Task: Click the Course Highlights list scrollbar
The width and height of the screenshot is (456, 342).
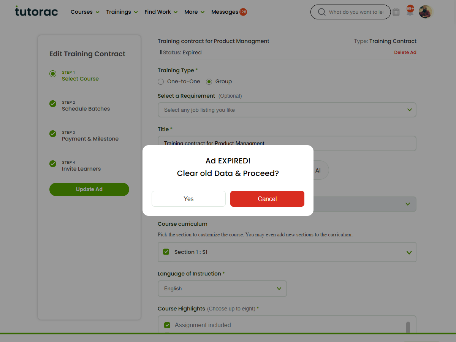Action: point(408,328)
